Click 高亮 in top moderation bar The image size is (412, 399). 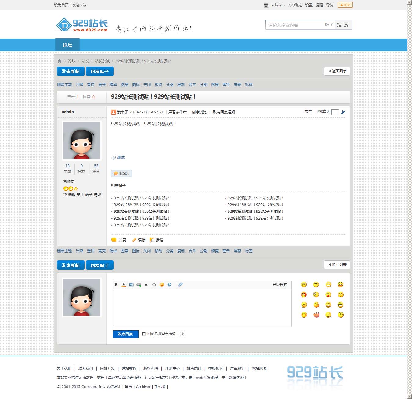pyautogui.click(x=102, y=85)
